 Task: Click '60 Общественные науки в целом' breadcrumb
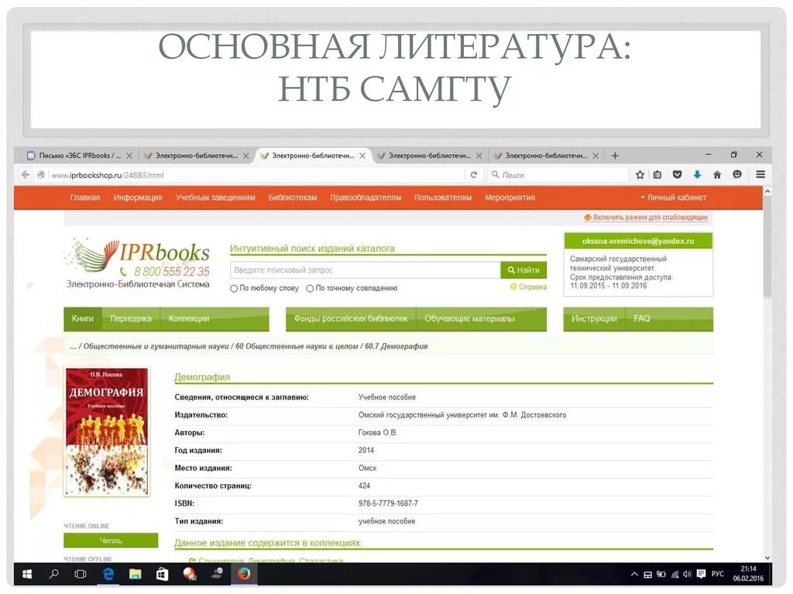click(297, 347)
